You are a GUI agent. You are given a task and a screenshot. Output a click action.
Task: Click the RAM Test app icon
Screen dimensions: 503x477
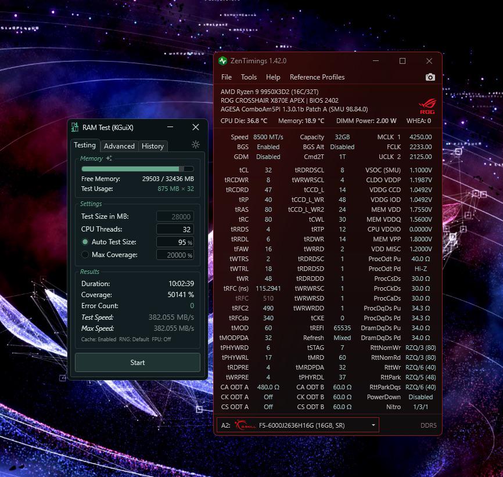pyautogui.click(x=75, y=127)
